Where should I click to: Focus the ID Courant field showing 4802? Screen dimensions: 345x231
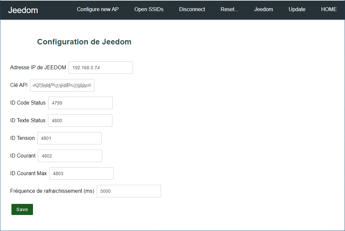(70, 156)
